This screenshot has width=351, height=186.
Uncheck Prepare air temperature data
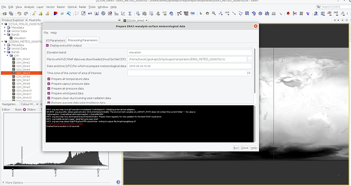click(x=49, y=79)
